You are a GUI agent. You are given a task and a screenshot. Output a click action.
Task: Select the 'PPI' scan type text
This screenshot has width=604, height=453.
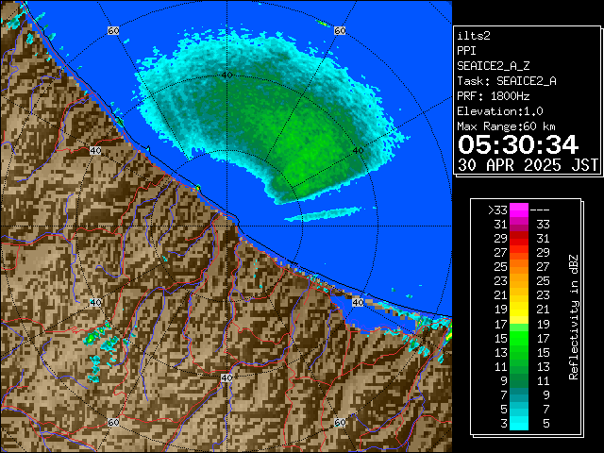[x=466, y=51]
